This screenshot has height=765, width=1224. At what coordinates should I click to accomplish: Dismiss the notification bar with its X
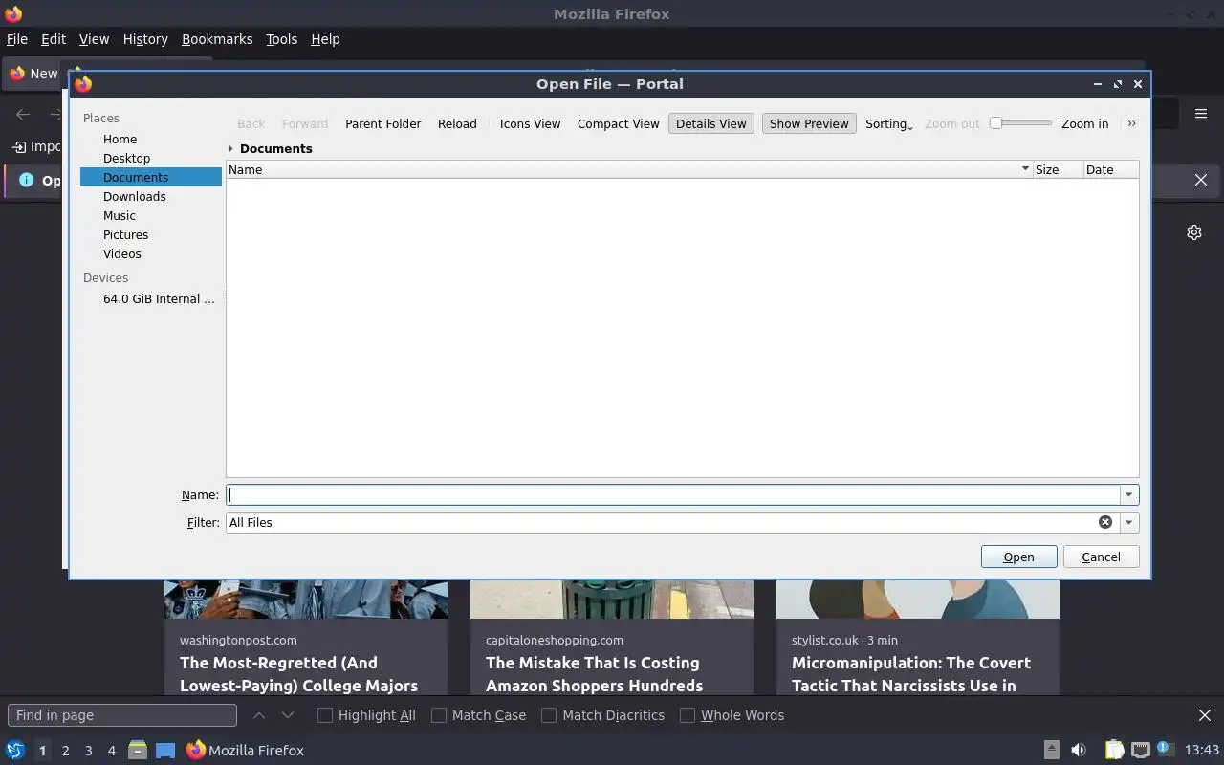pos(1201,180)
